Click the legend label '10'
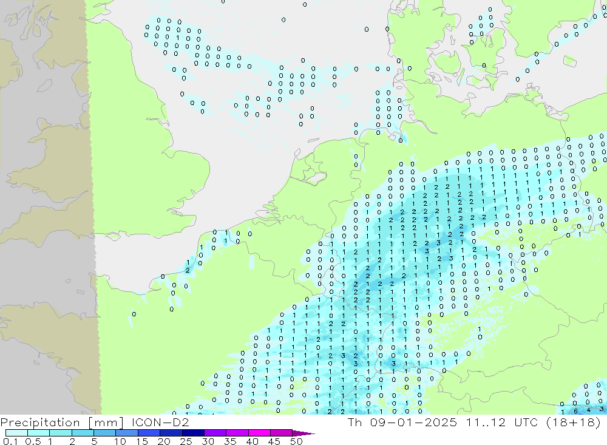Viewport: 607px width, 445px height. (x=120, y=441)
